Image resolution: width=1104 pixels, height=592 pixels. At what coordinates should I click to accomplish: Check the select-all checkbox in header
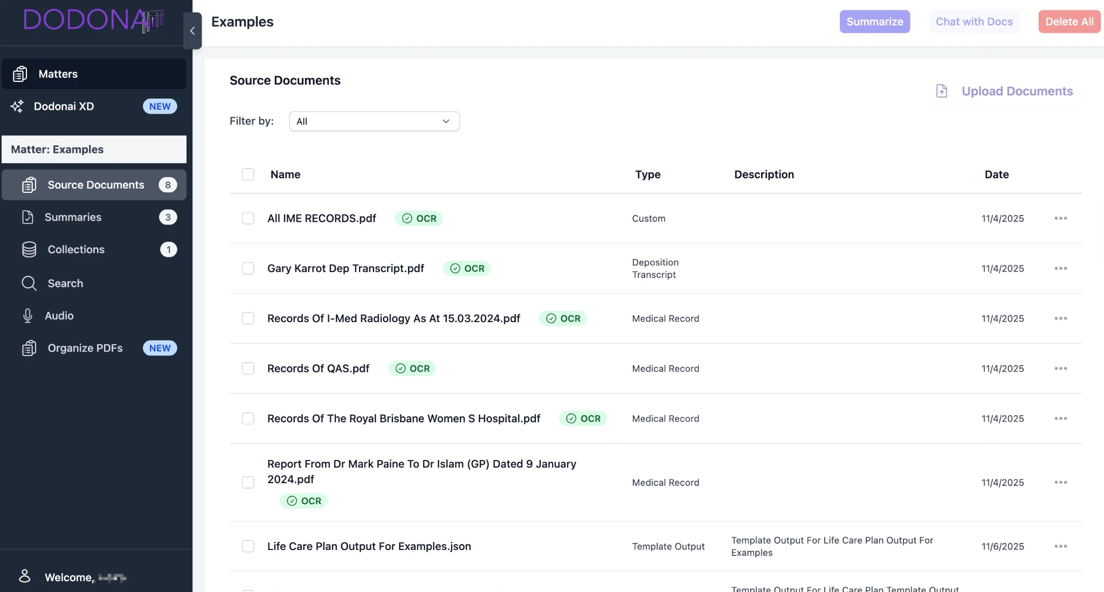(248, 175)
